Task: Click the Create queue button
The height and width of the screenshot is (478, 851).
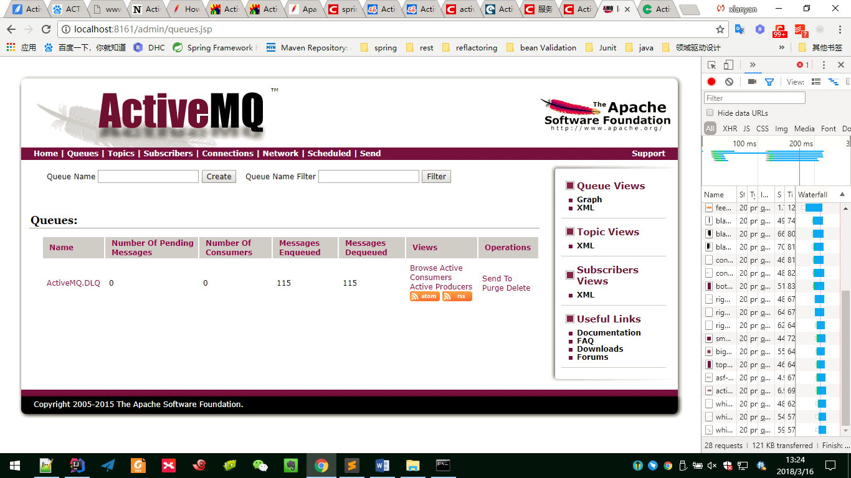Action: (x=219, y=176)
